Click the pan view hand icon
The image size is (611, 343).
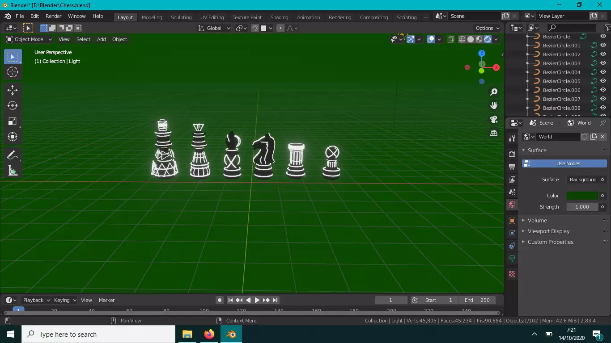coord(494,105)
